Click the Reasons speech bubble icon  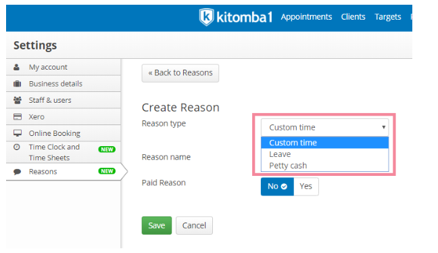[18, 172]
